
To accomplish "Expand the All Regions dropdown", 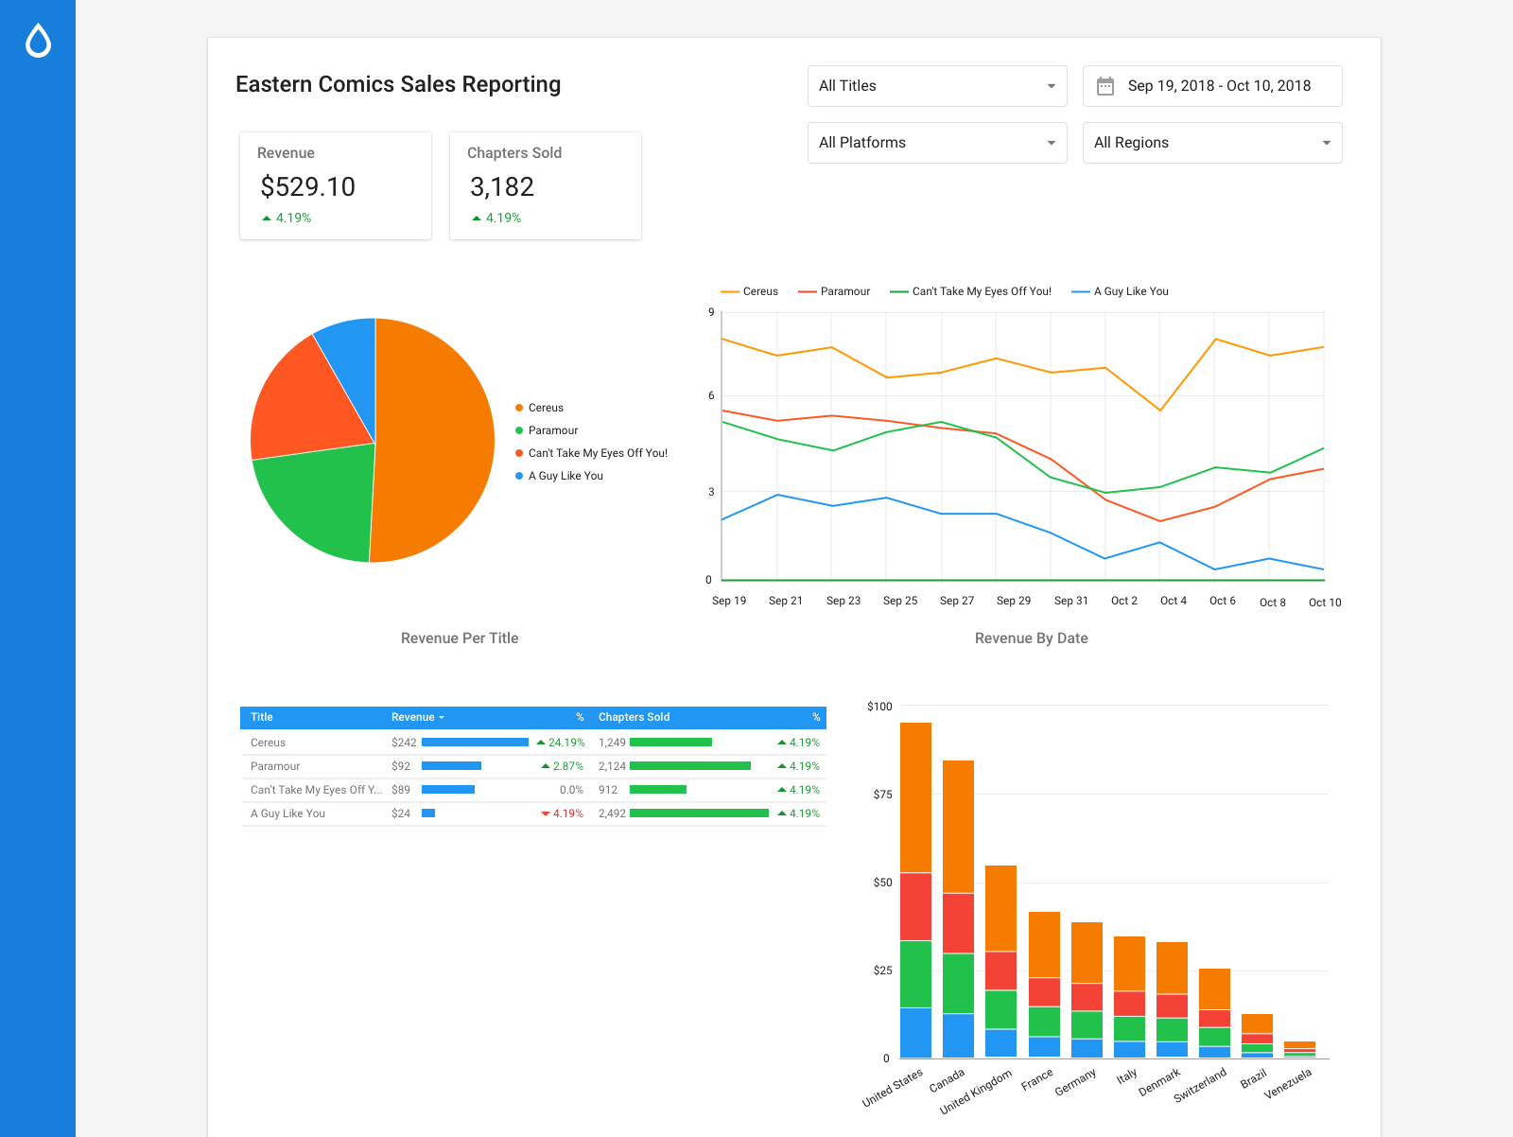I will [x=1211, y=143].
